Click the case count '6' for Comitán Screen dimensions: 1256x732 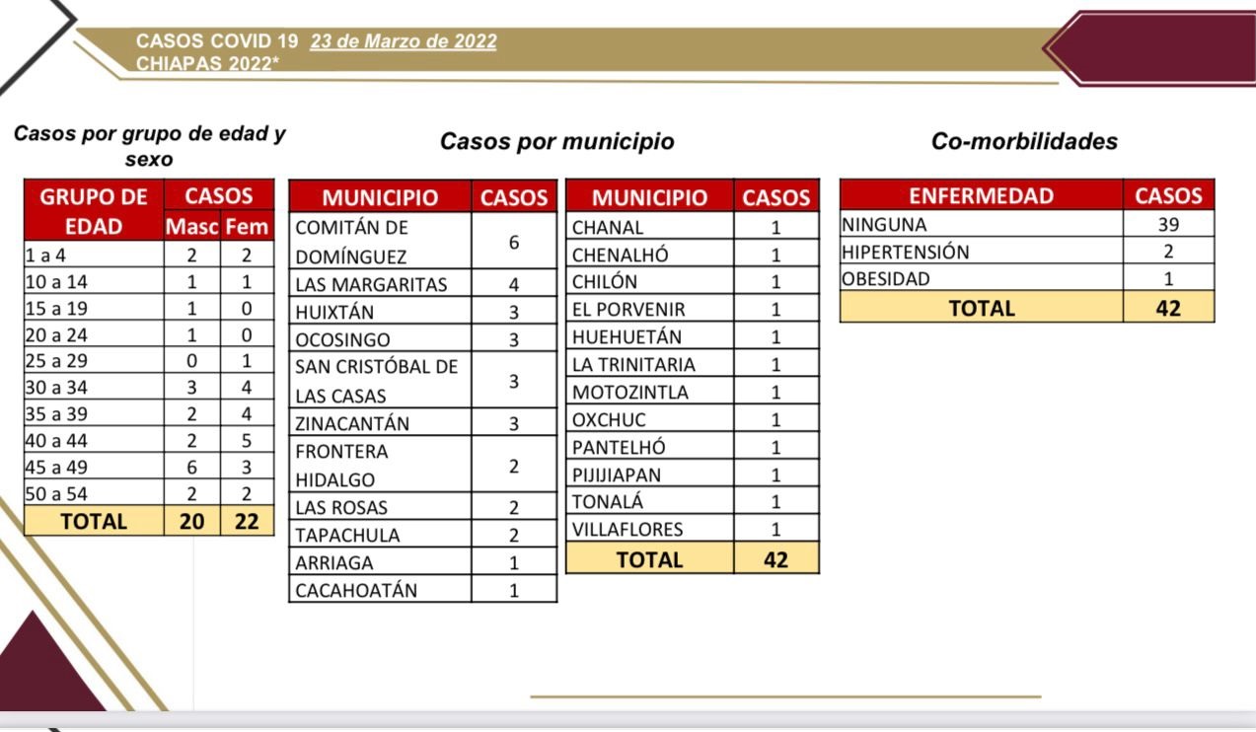(514, 242)
